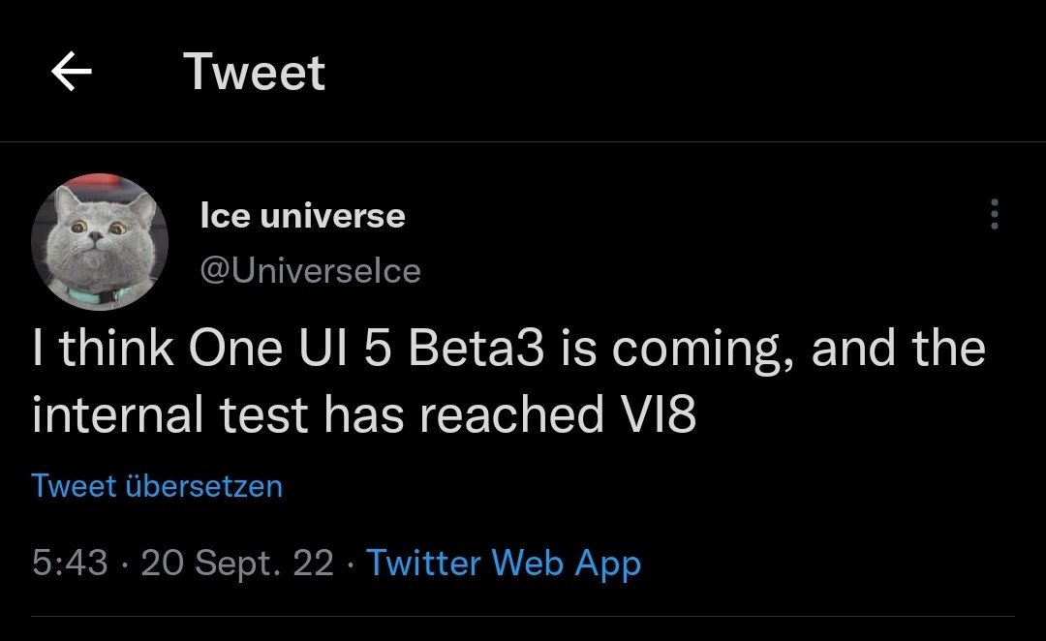Image resolution: width=1046 pixels, height=641 pixels.
Task: Click the display name Ice universe
Action: (302, 215)
